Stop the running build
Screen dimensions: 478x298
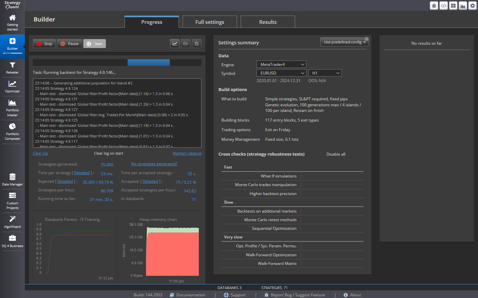44,44
